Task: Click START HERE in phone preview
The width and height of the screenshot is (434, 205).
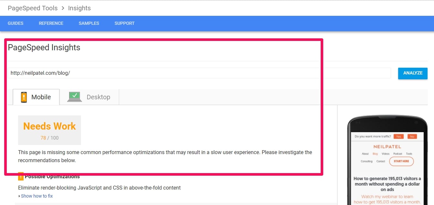Action: (x=401, y=161)
